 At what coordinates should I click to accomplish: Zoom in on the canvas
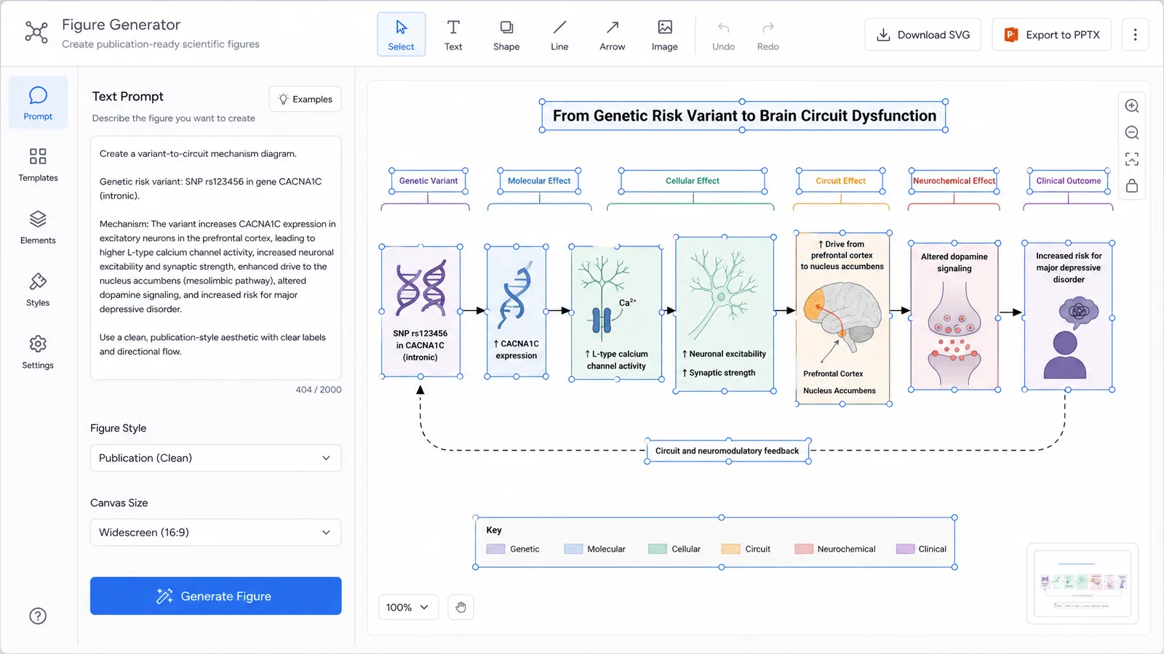pyautogui.click(x=1132, y=105)
